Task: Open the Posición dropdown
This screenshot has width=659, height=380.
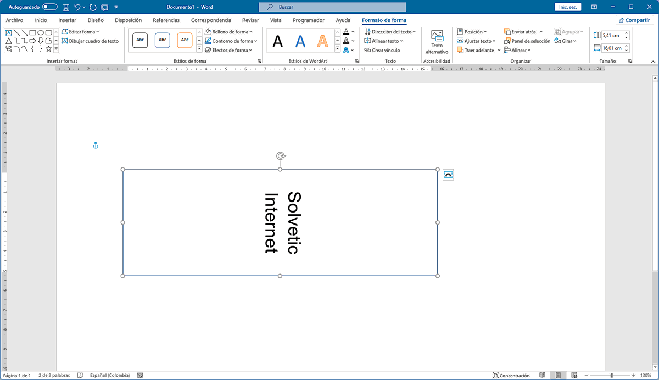Action: [x=472, y=32]
